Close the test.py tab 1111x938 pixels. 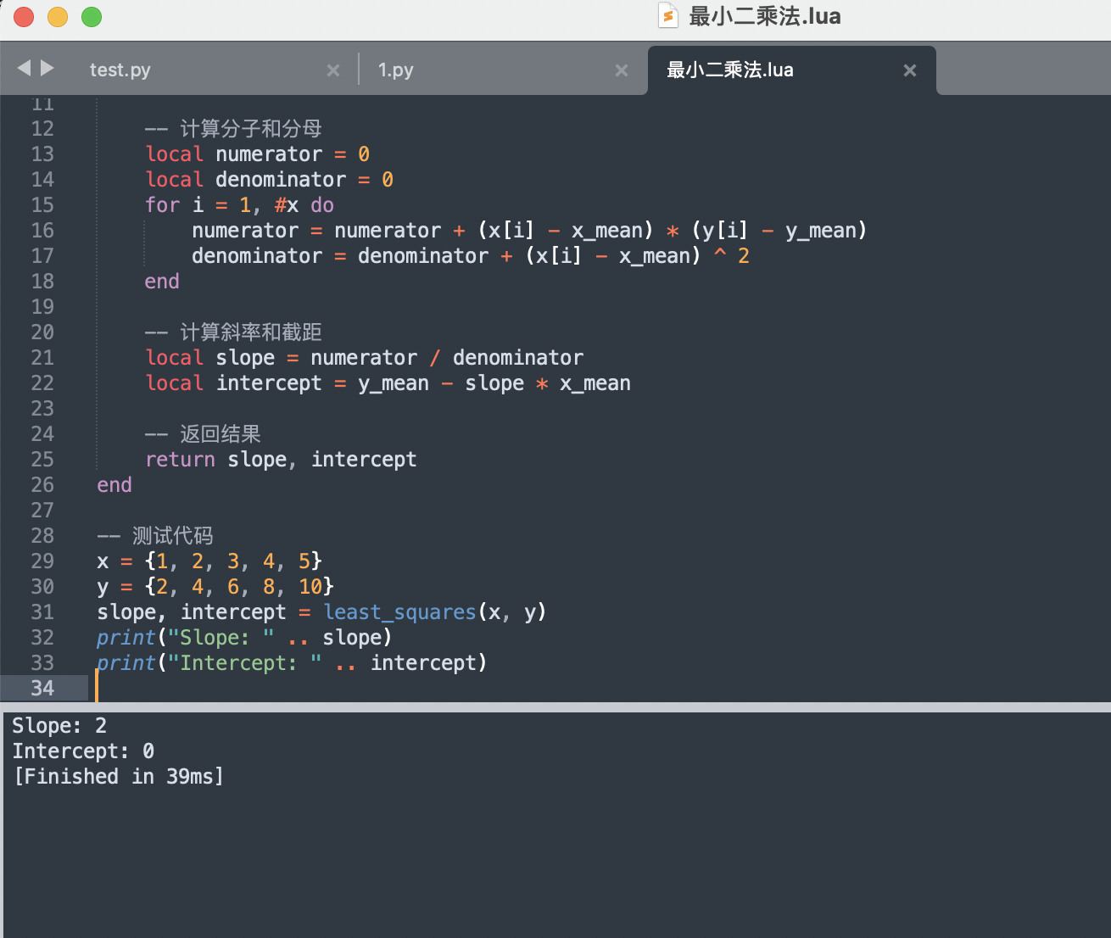333,70
